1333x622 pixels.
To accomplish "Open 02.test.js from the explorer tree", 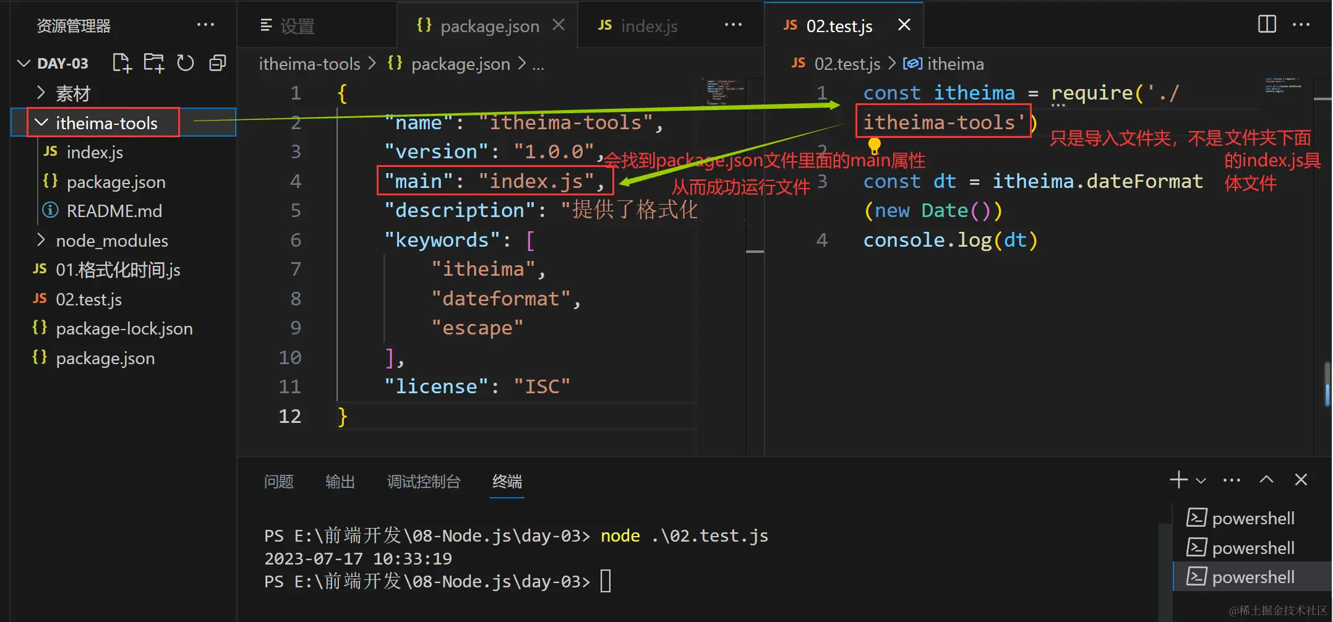I will [x=88, y=299].
